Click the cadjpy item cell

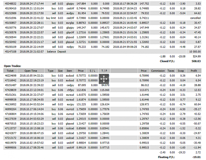point(71,85)
